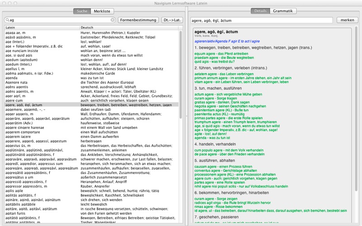The image size is (362, 226).
Task: Select list row 'age nunciam insiste'
Action: click(91, 51)
